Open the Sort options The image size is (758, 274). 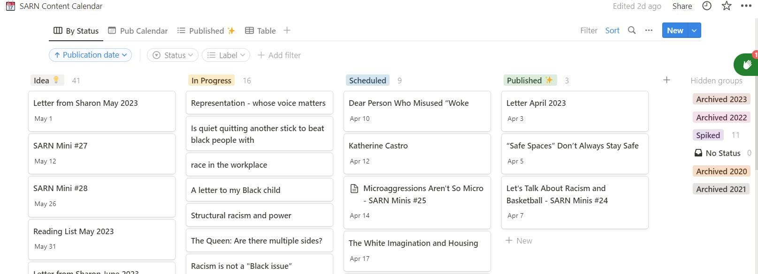point(612,30)
